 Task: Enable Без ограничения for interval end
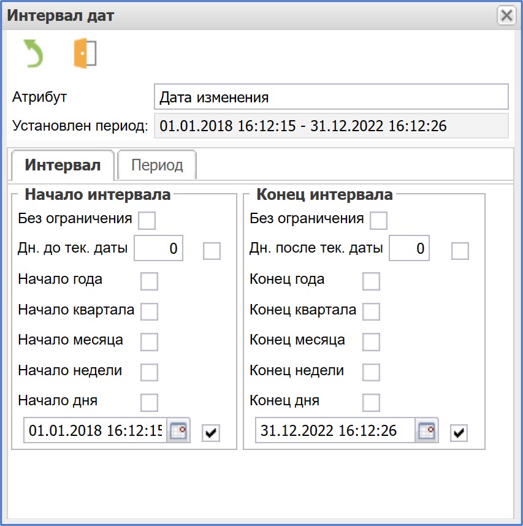379,220
